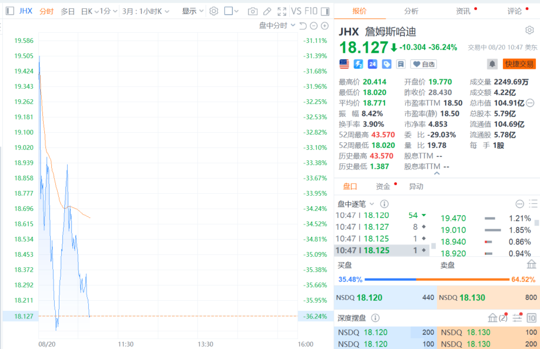Viewport: 540px width, 349px height.
Task: Click the price distribution scrollbar
Action: 537,223
